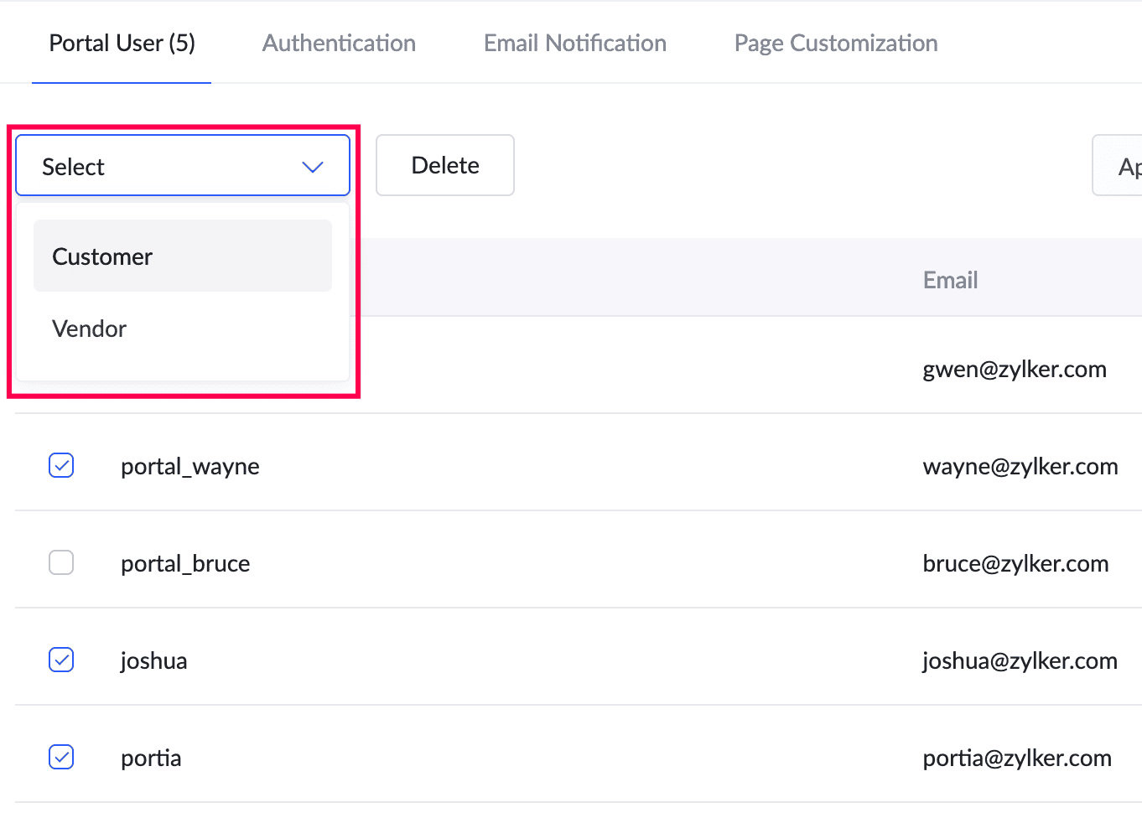
Task: Go to Page Customization tab
Action: (x=835, y=44)
